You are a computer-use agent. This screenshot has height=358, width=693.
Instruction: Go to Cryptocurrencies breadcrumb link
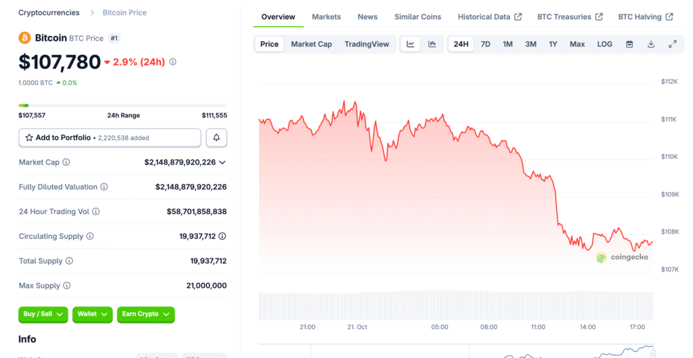click(x=49, y=13)
